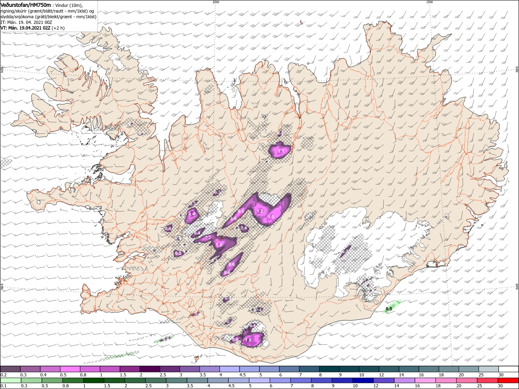Click the 1.2 value on the central snow patch
519x389 pixels.
coord(260,211)
